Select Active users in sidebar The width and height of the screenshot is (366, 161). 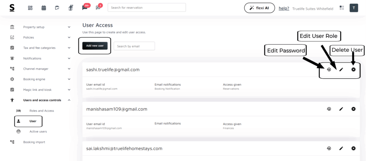(x=38, y=132)
